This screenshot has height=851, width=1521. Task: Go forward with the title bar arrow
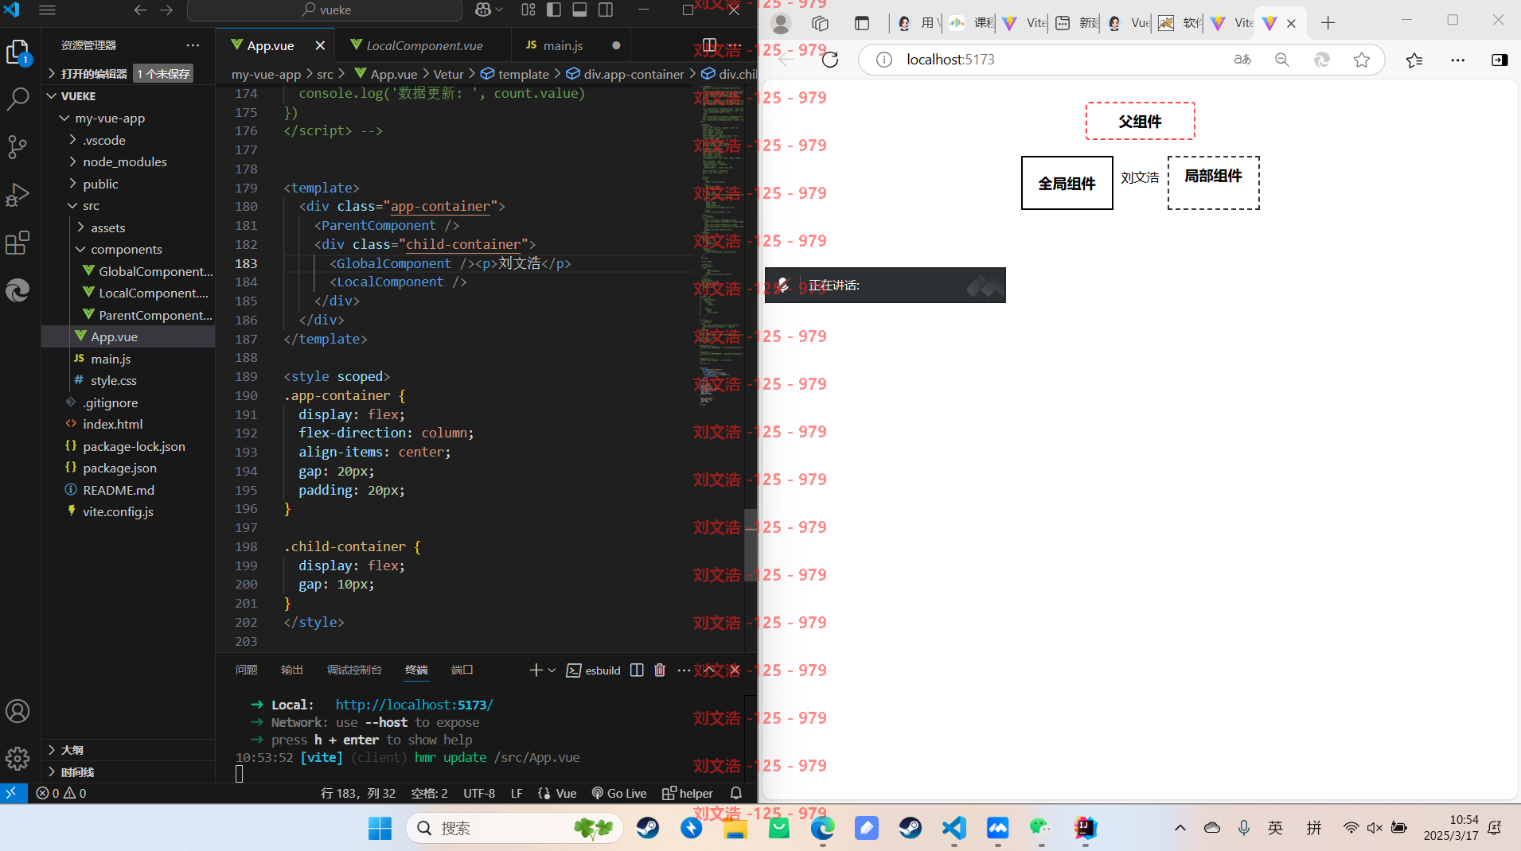click(x=166, y=10)
